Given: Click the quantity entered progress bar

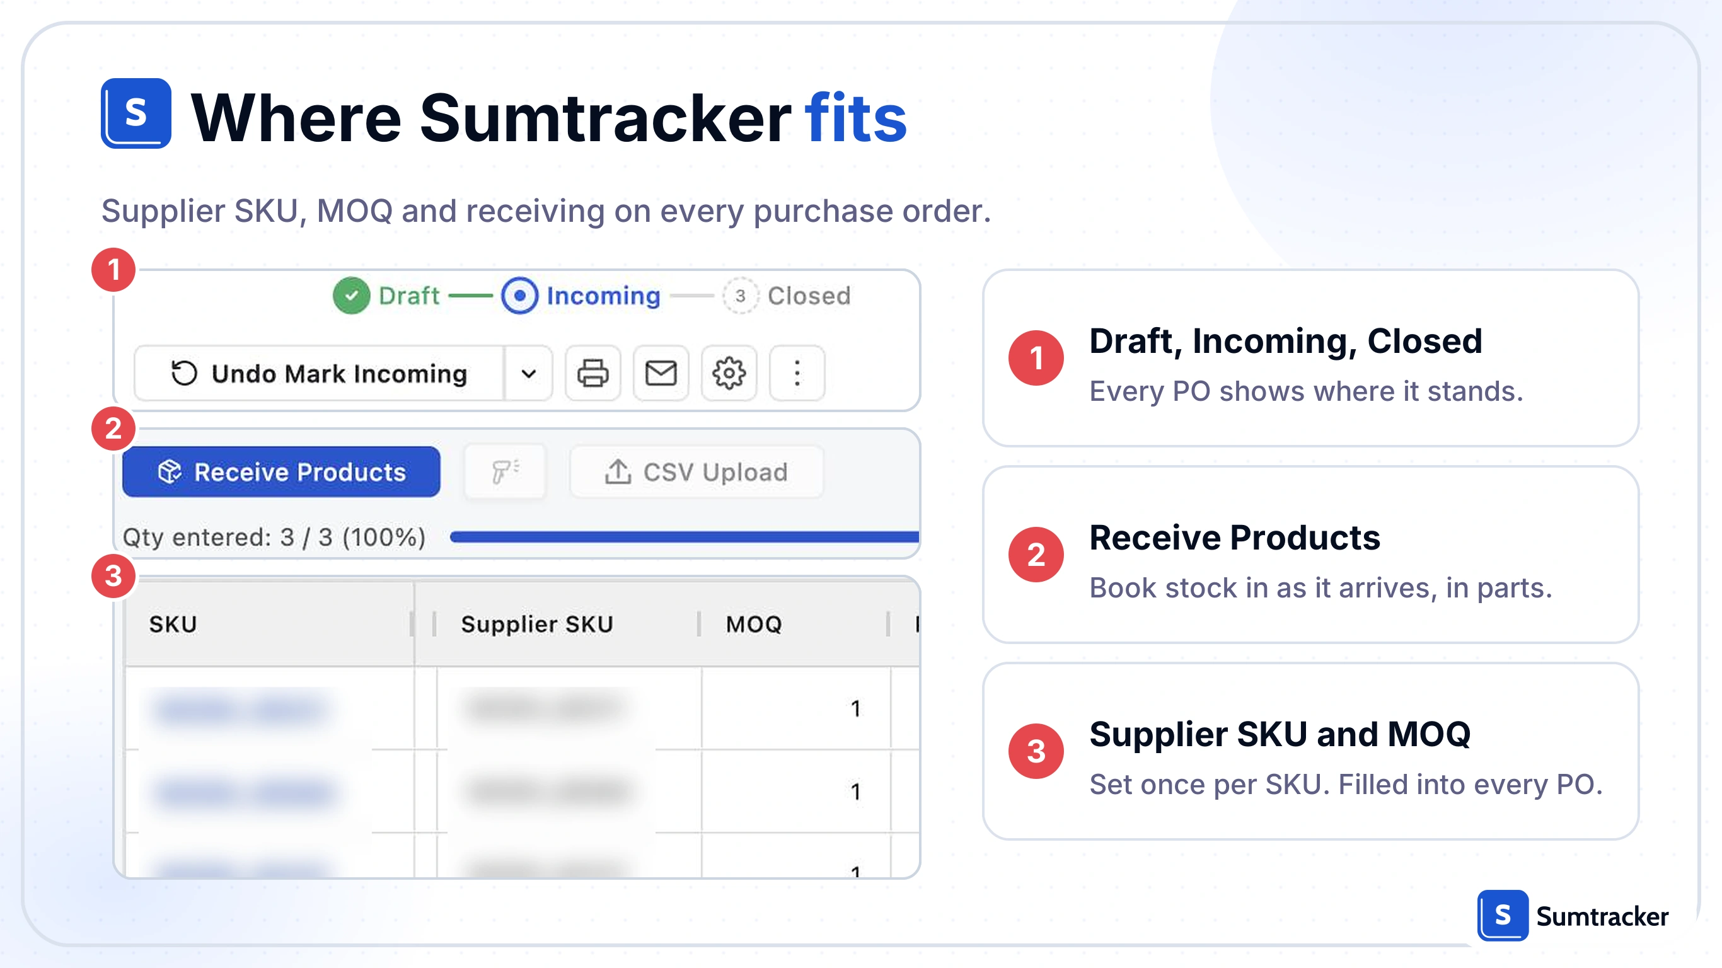Looking at the screenshot, I should click(x=685, y=537).
